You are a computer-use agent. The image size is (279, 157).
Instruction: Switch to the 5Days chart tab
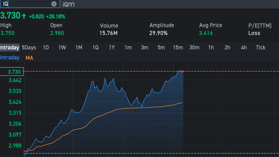[29, 48]
